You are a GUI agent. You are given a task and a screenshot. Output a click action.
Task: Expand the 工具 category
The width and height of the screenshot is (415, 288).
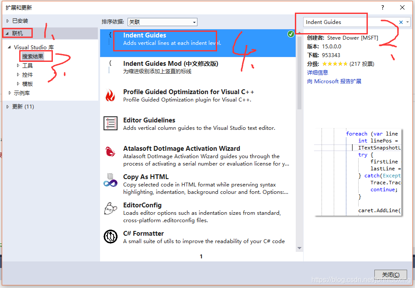18,65
